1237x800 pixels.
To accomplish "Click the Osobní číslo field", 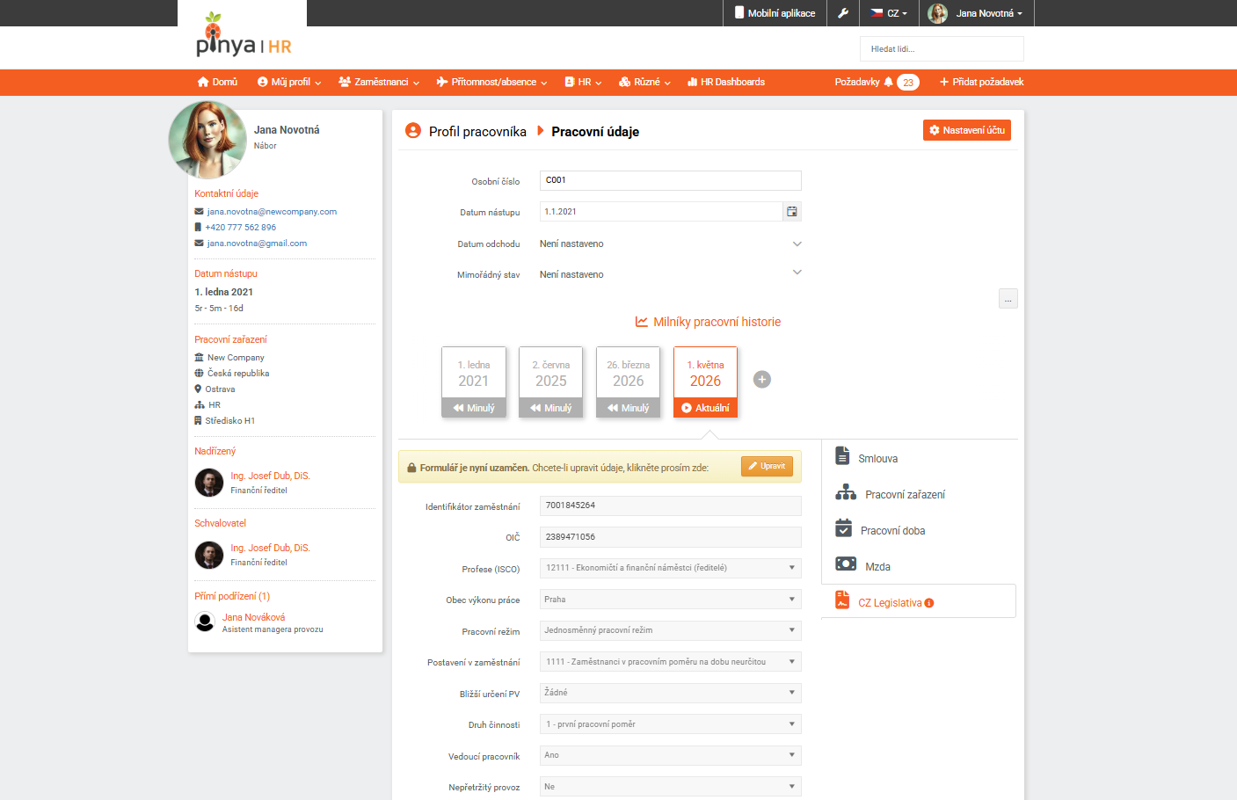I will [671, 180].
